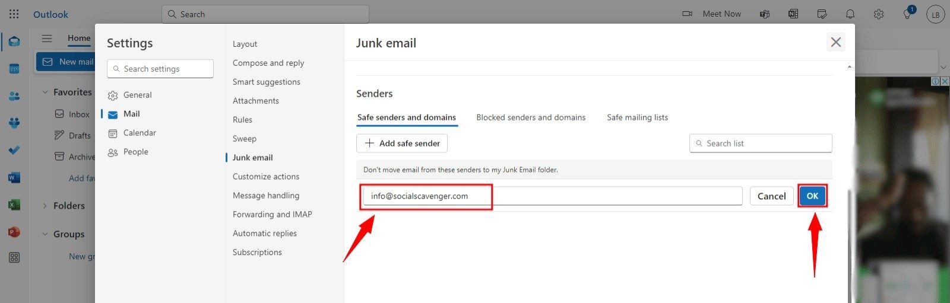Open Message handling settings
Viewport: 950px width, 303px height.
pos(266,196)
